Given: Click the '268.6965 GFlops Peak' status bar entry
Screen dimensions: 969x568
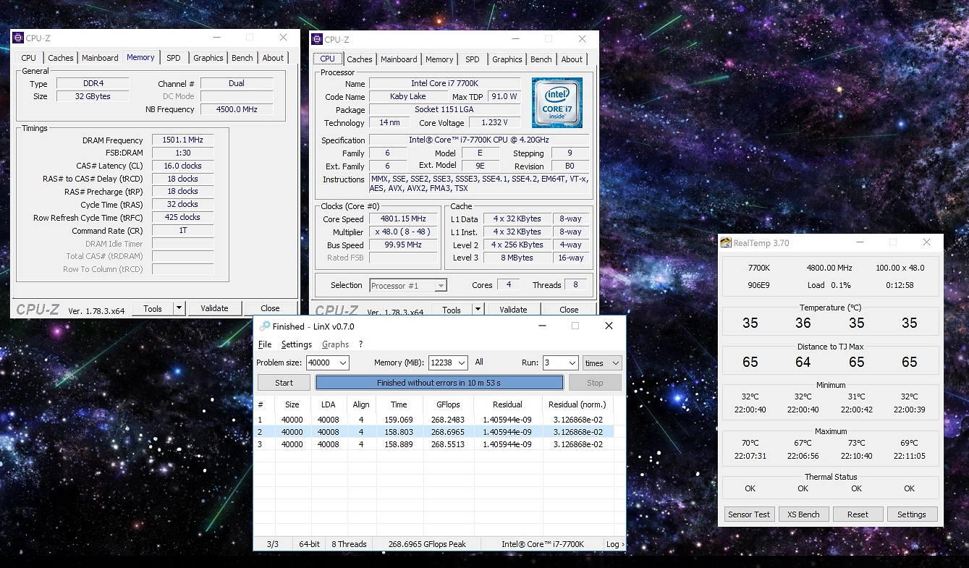Looking at the screenshot, I should click(427, 544).
